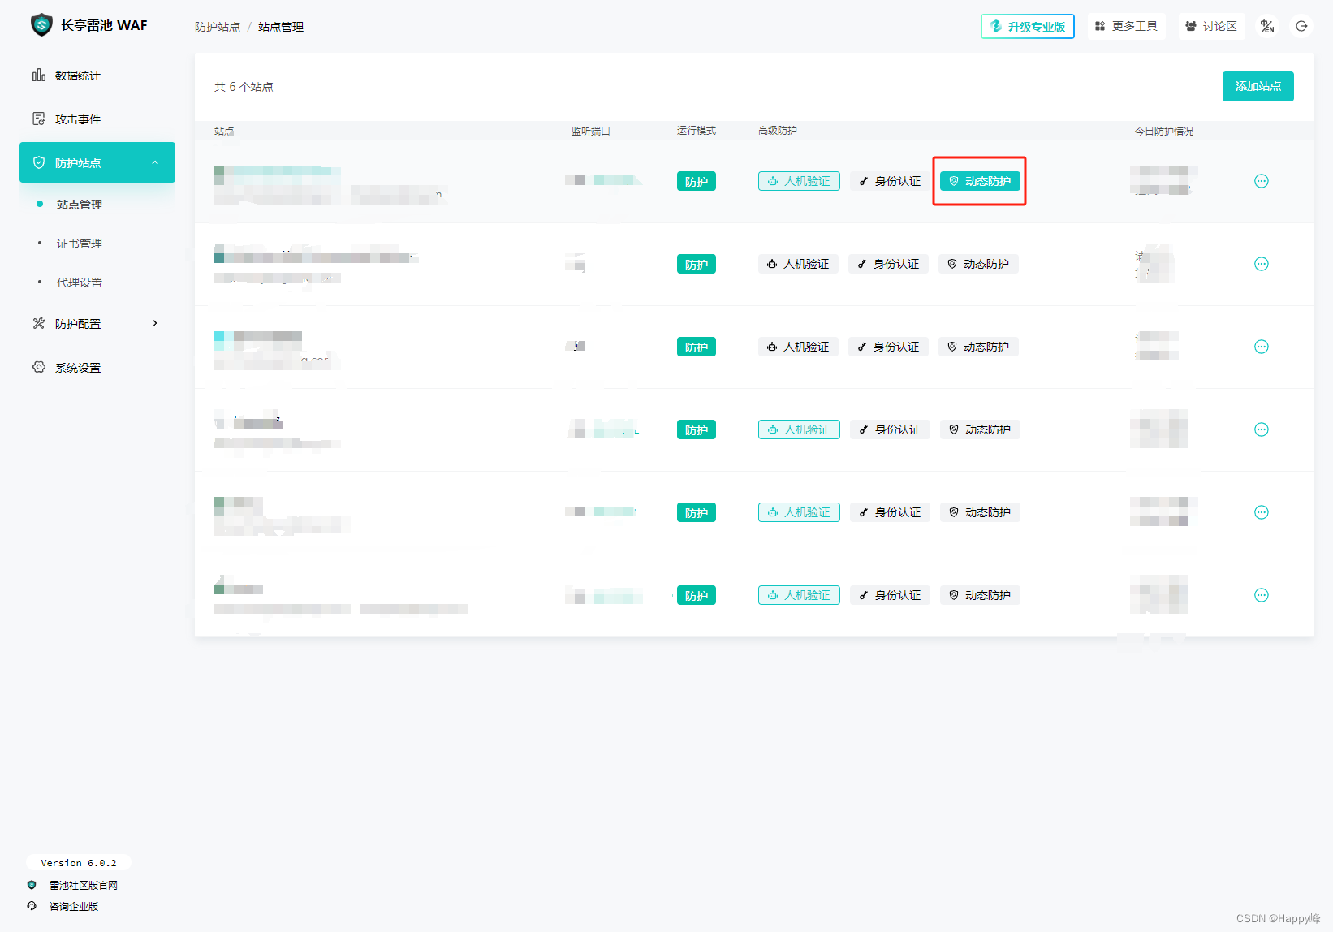The image size is (1333, 932).
Task: Toggle highlighted 动态防护 on first site
Action: [x=980, y=181]
